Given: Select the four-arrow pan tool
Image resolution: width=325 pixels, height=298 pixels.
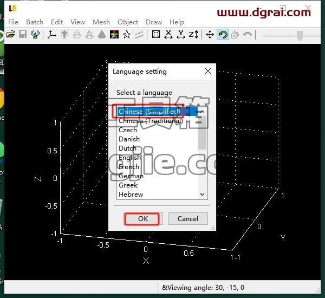Looking at the screenshot, I should pos(210,35).
